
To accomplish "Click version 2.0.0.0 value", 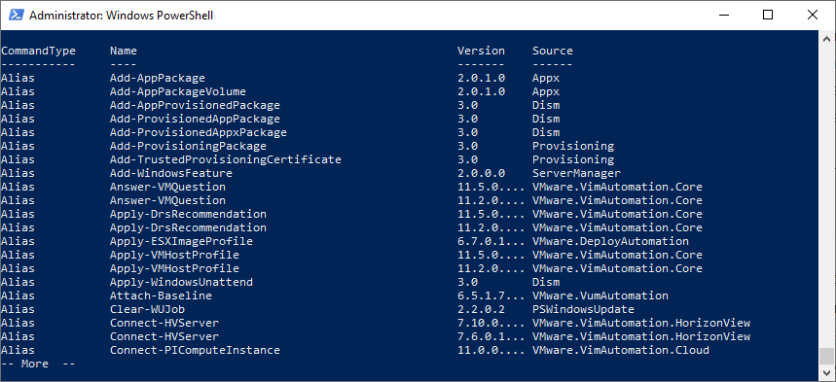I will click(x=481, y=173).
